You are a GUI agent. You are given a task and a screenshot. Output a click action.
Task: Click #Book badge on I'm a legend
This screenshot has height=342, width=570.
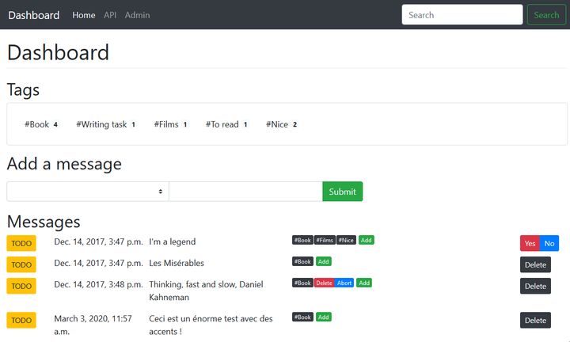[x=302, y=240]
